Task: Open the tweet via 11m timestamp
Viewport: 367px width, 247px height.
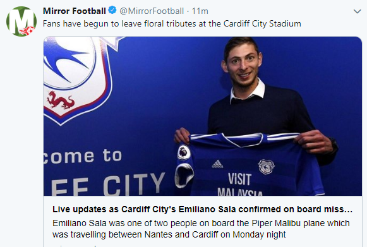Action: tap(200, 11)
